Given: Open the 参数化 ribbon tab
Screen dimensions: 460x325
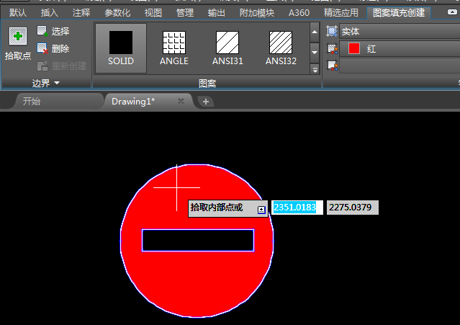Looking at the screenshot, I should click(x=117, y=13).
